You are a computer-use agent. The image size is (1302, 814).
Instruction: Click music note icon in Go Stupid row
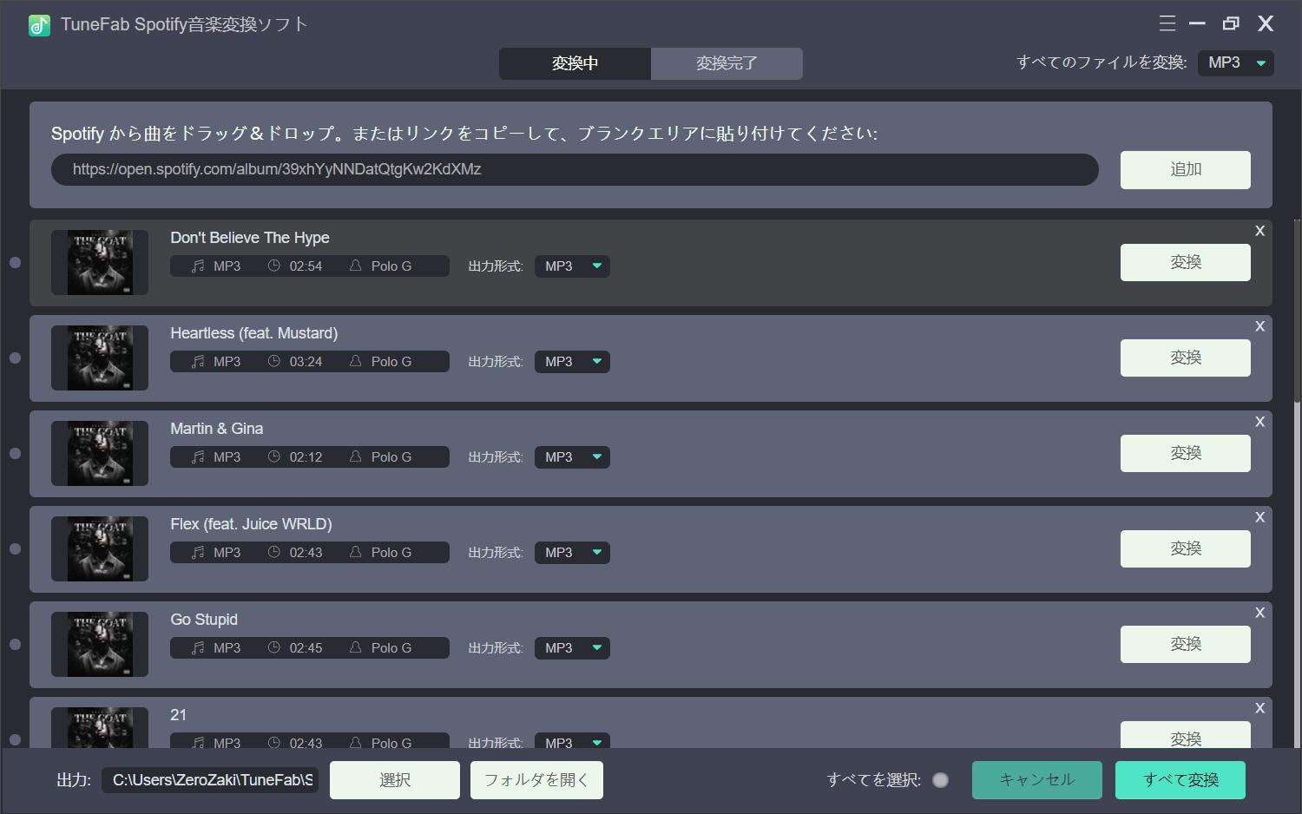(198, 648)
